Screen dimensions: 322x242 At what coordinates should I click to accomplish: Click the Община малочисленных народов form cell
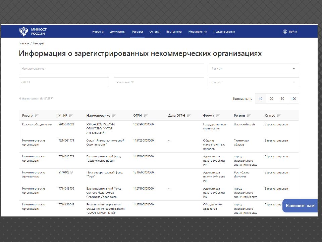(x=214, y=145)
